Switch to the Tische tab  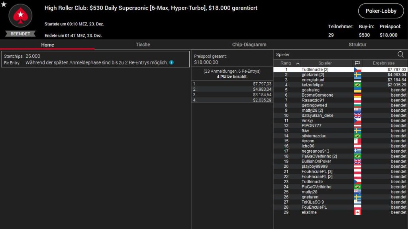coord(143,45)
